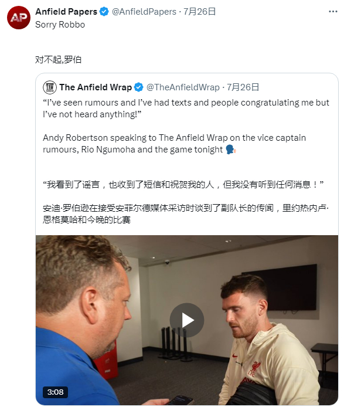The image size is (344, 407).
Task: Click The Anfield Wrap TAW logo avatar
Action: [x=50, y=87]
